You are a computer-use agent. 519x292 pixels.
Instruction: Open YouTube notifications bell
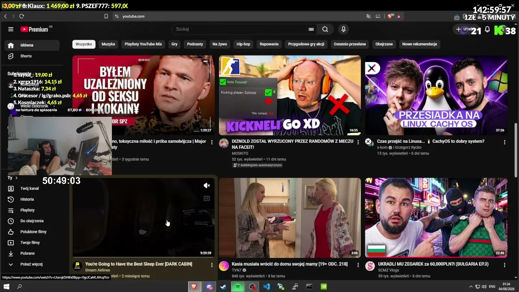tap(487, 29)
